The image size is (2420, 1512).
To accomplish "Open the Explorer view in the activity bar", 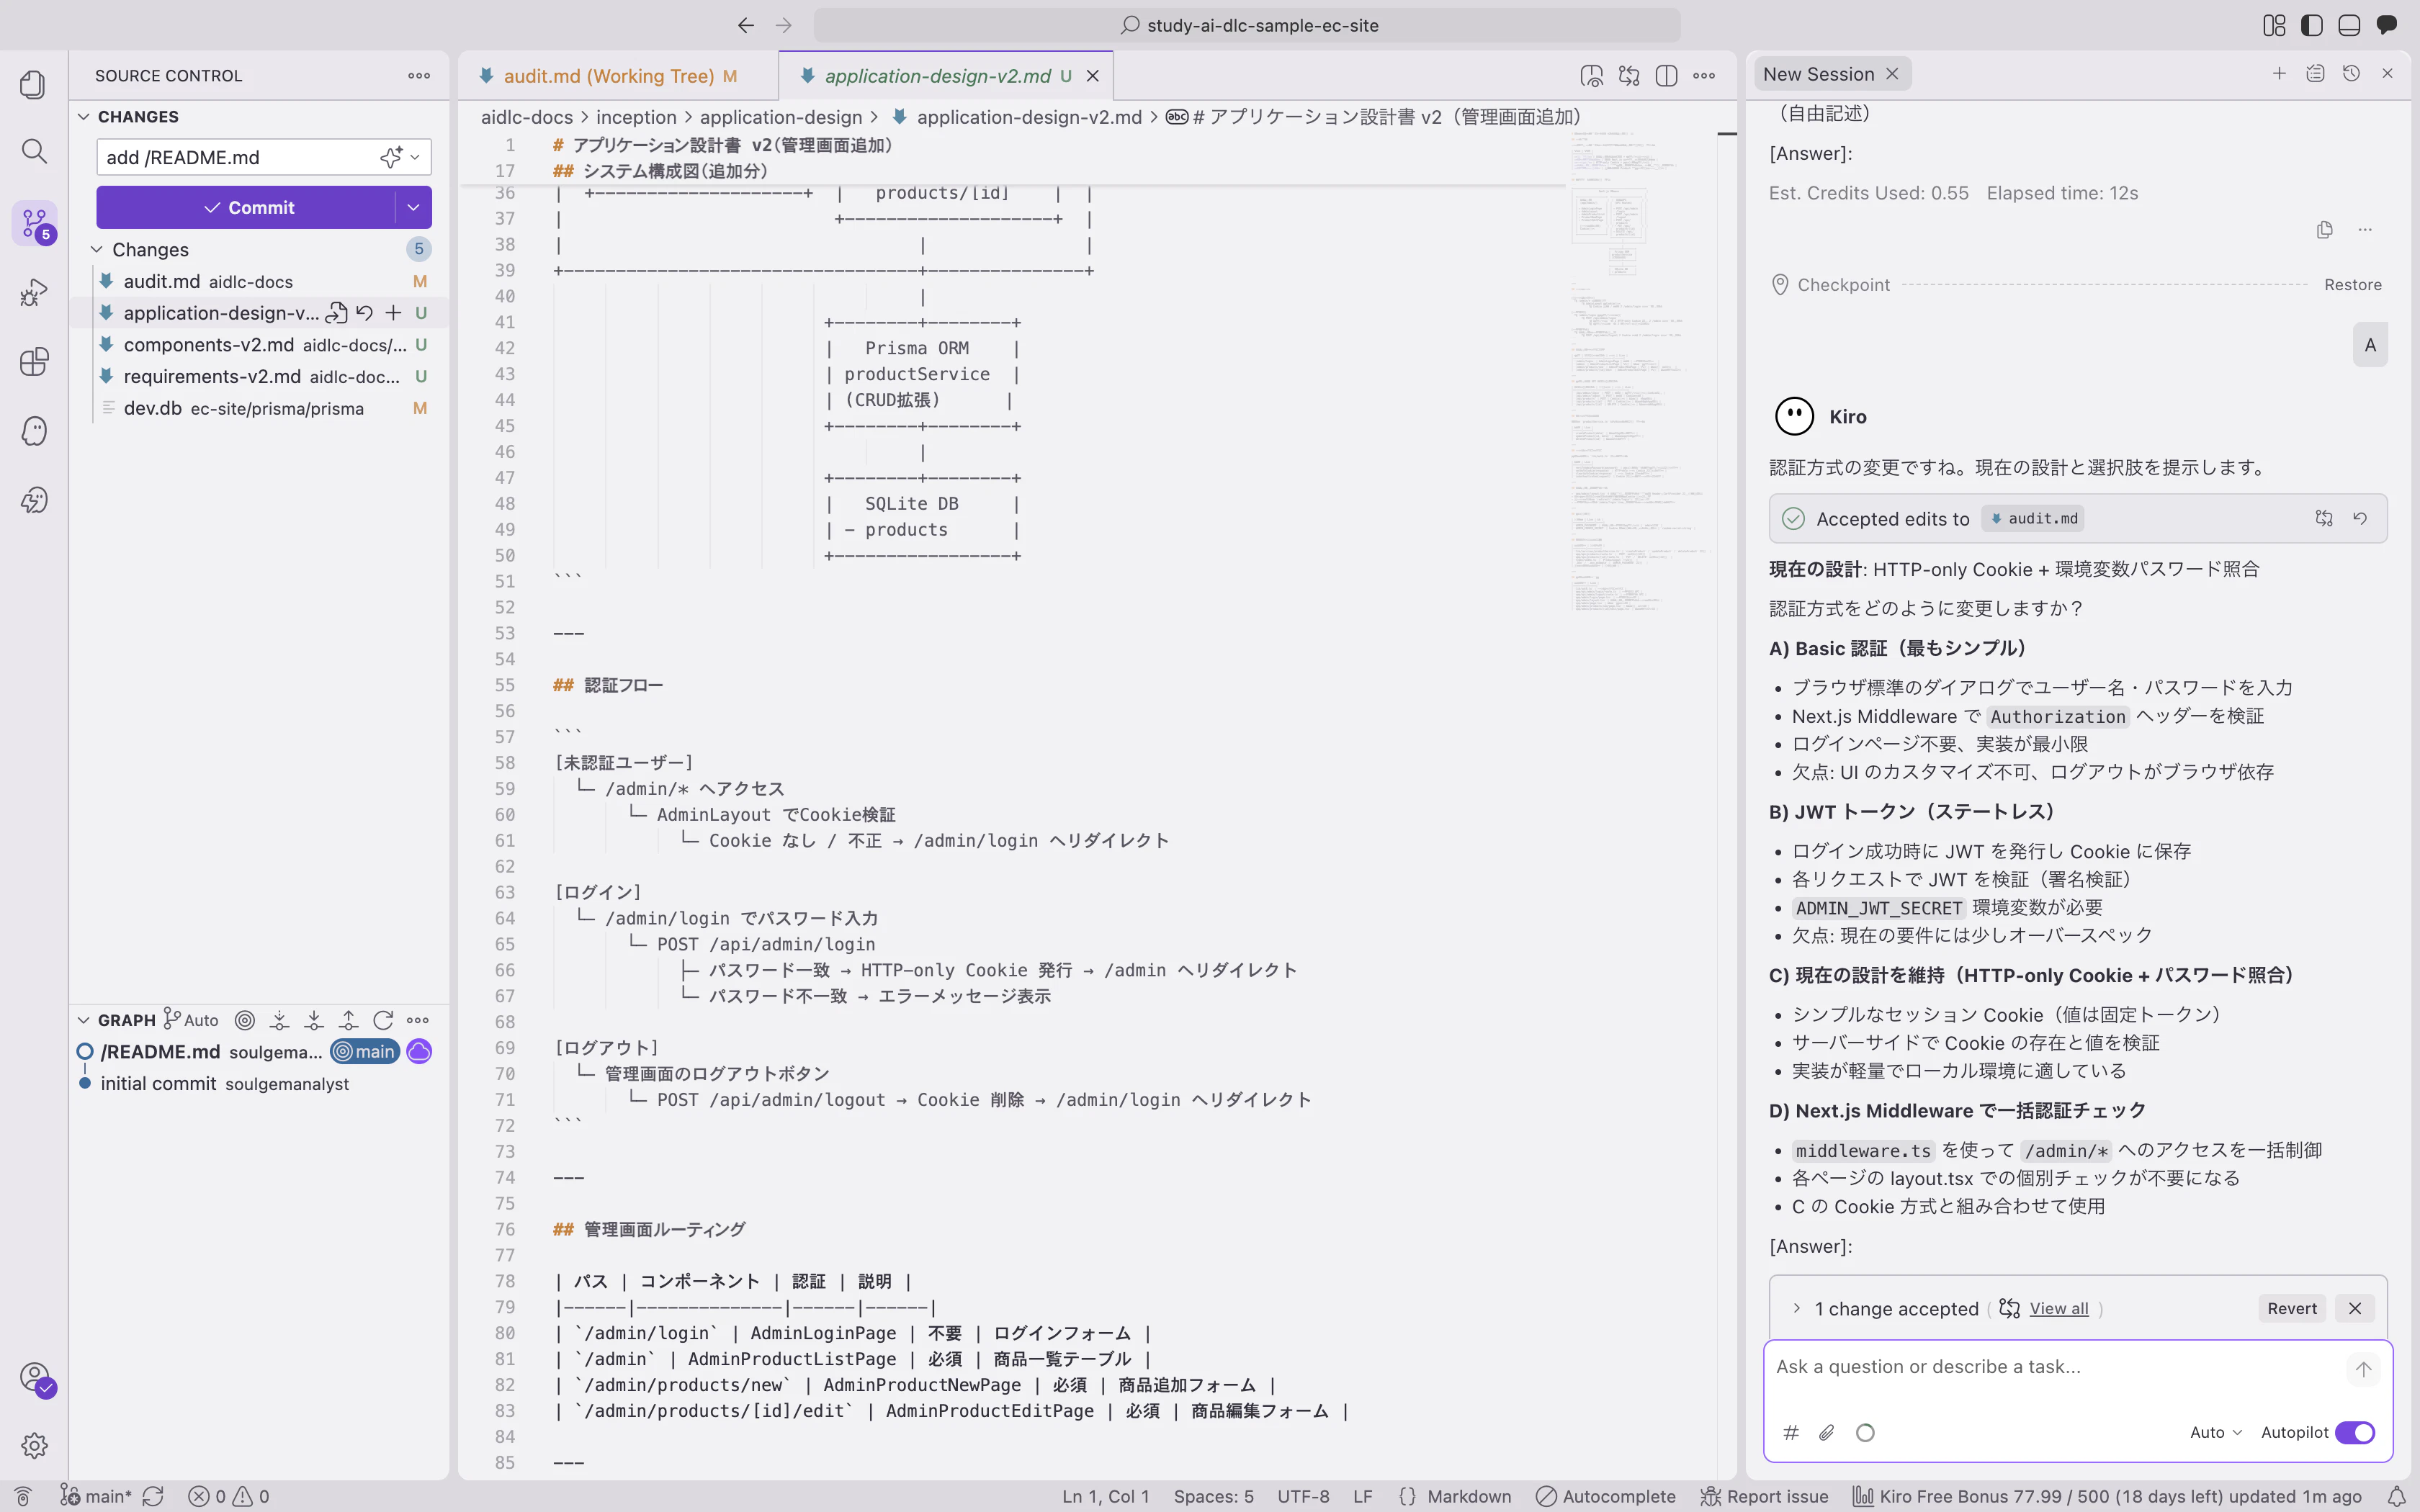I will (x=34, y=84).
